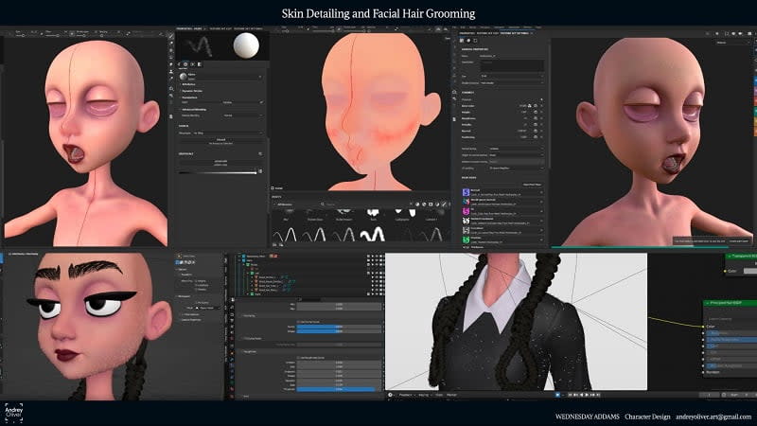757x426 pixels.
Task: Open the Size dropdown in texture set settings
Action: [511, 76]
